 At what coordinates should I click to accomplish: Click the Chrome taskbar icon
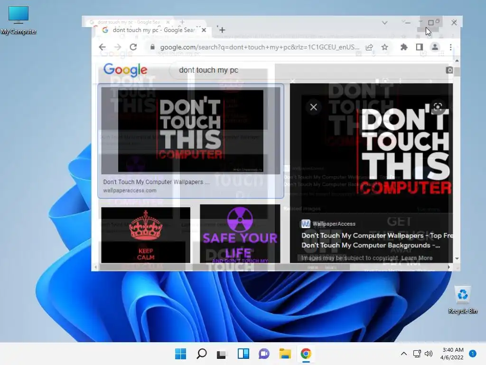coord(306,354)
